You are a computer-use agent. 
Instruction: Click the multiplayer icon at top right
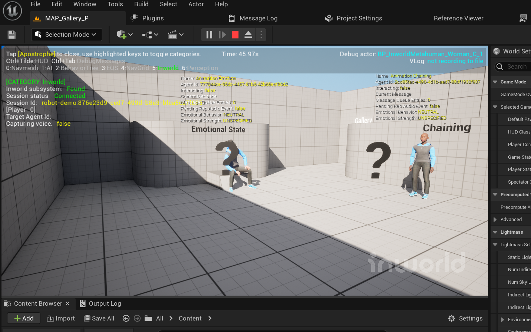[523, 18]
